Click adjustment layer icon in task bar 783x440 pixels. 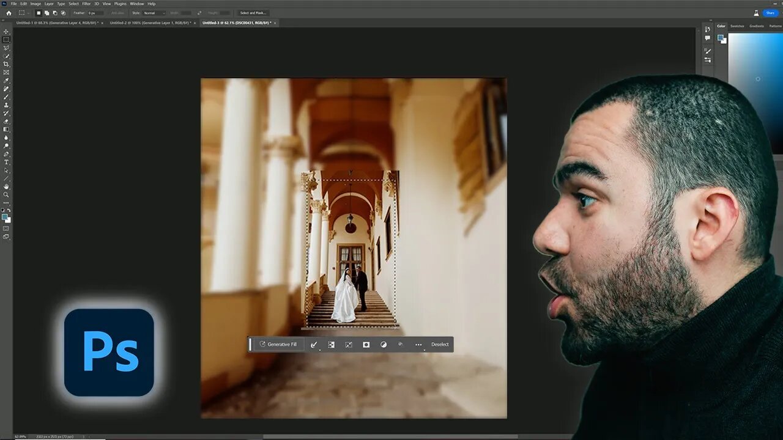pyautogui.click(x=384, y=345)
